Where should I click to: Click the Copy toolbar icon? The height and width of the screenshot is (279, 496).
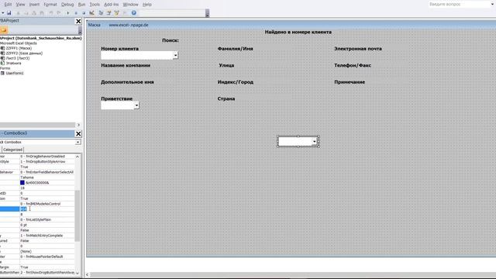click(x=26, y=13)
